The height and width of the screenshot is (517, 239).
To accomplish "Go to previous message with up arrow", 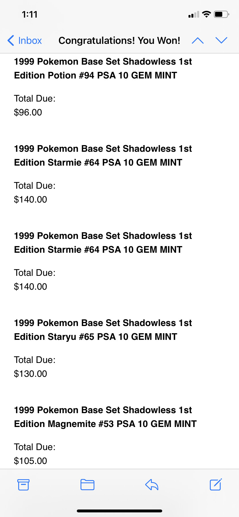I will coord(198,41).
